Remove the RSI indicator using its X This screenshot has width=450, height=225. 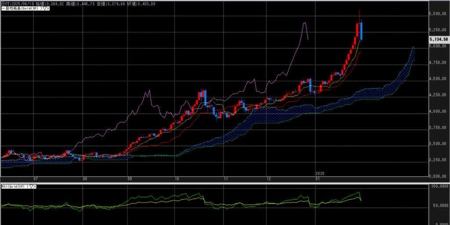pos(34,186)
